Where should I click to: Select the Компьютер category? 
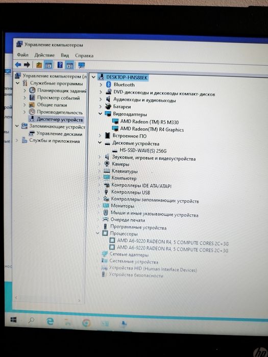pyautogui.click(x=124, y=178)
